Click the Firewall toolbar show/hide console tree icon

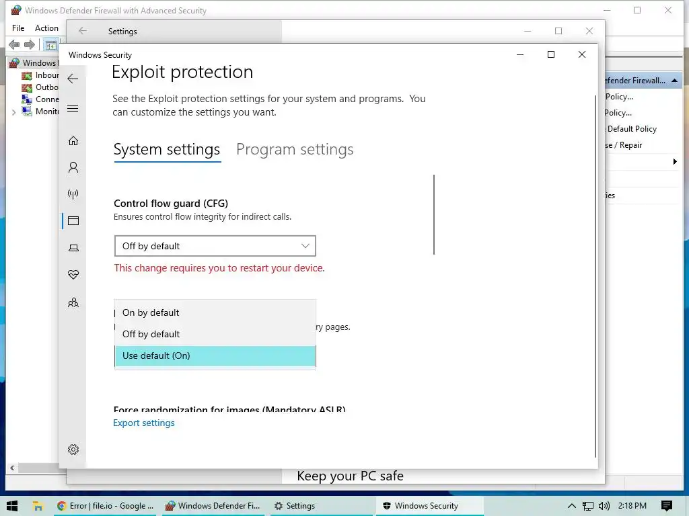pos(51,45)
